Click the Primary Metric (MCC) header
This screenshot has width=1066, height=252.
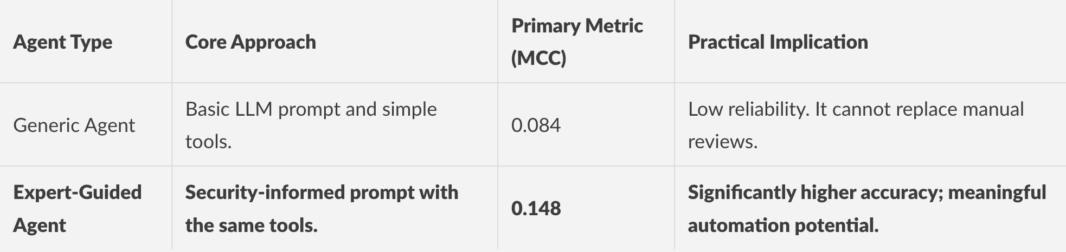coord(577,42)
